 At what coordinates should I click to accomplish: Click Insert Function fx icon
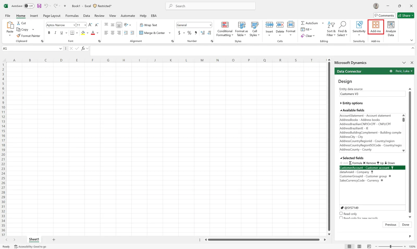[83, 48]
